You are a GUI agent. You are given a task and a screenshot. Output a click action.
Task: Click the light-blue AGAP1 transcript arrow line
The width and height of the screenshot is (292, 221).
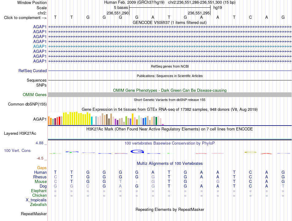(x=170, y=47)
